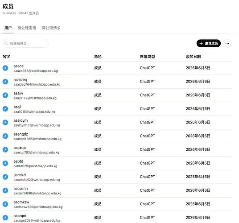Select the member name aaajl
The width and height of the screenshot is (239, 223).
pos(17,107)
